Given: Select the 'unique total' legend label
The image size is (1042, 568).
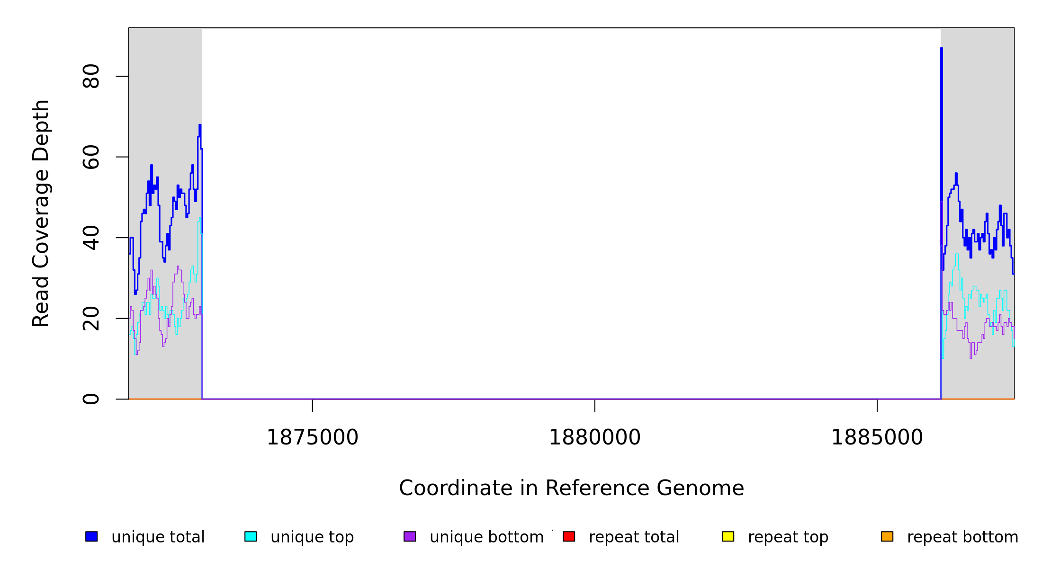Looking at the screenshot, I should 158,537.
